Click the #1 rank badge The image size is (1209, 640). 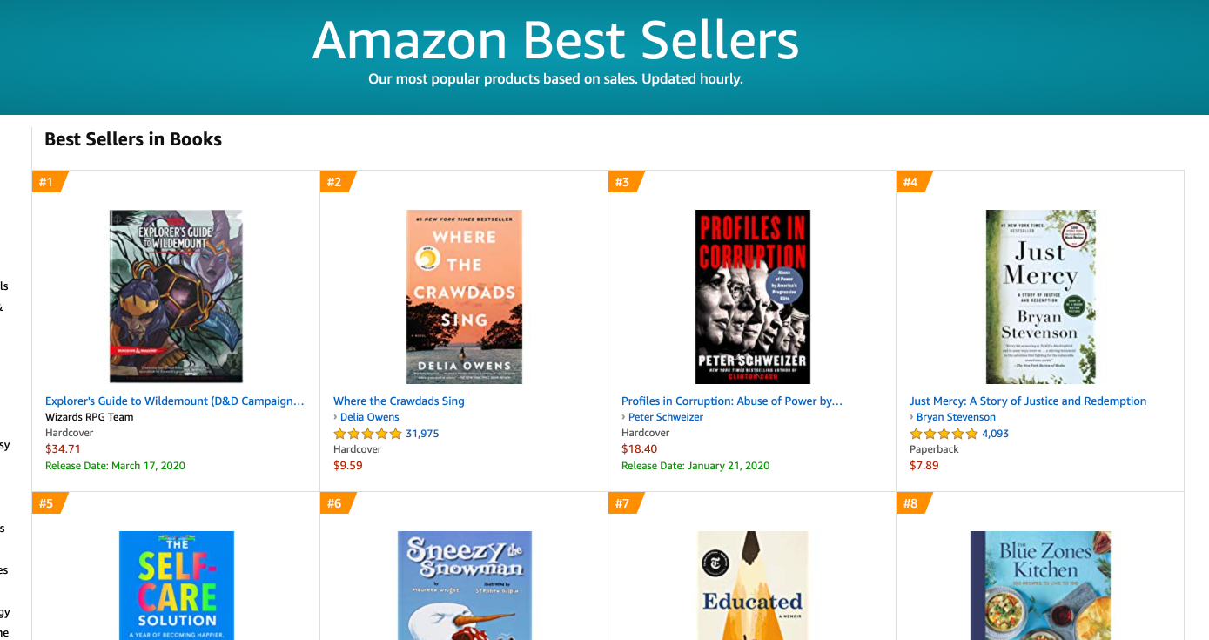click(x=47, y=182)
